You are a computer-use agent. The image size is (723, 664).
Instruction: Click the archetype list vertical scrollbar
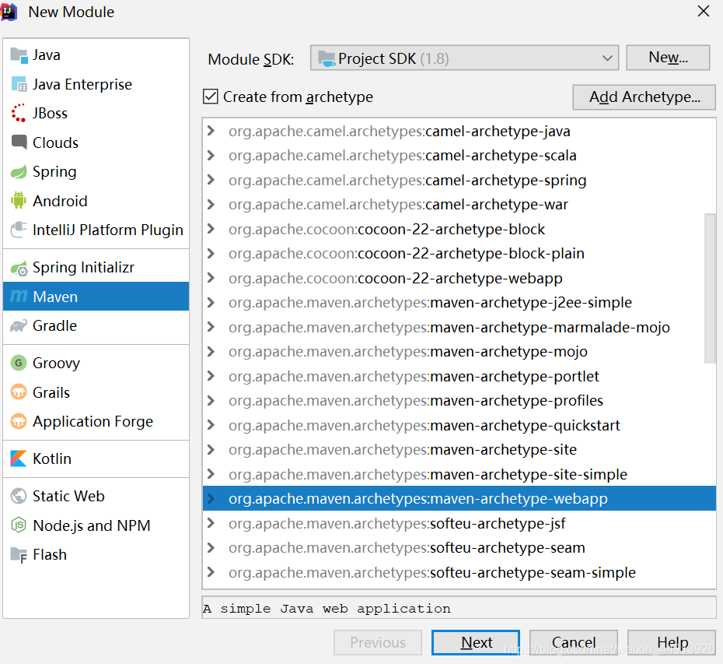coord(710,288)
